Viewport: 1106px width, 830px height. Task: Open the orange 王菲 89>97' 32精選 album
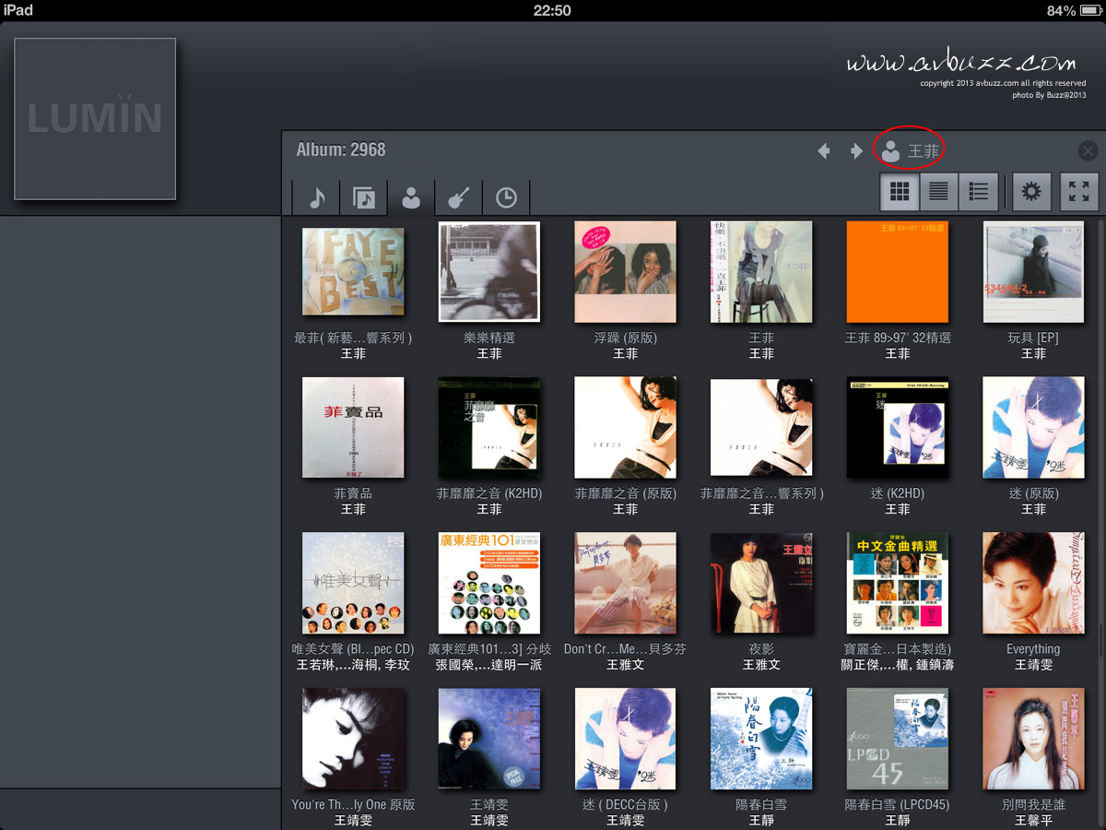point(897,272)
